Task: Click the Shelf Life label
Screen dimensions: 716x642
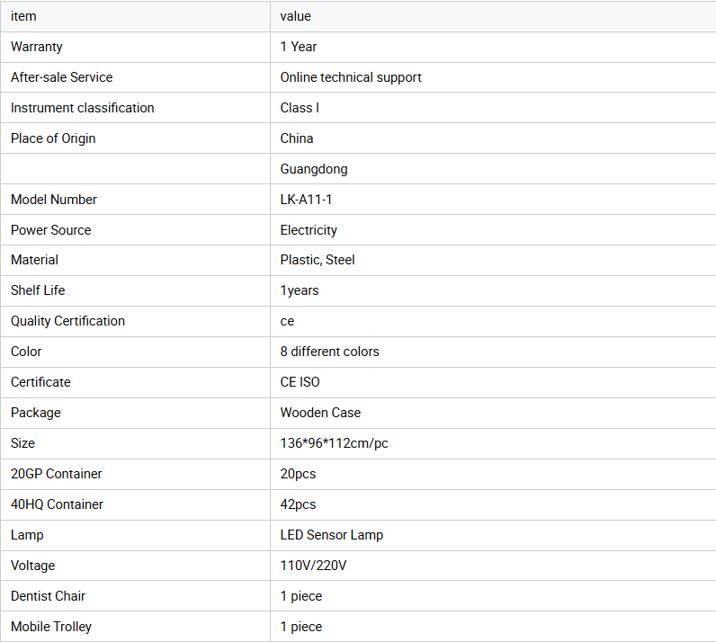Action: pyautogui.click(x=38, y=290)
